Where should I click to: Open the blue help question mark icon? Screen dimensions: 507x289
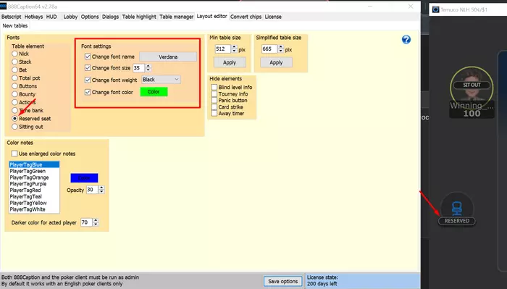pos(406,40)
